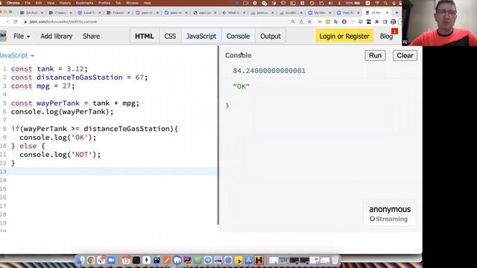Click the share page icon in address bar
Image resolution: width=477 pixels, height=268 pixels.
[x=301, y=22]
